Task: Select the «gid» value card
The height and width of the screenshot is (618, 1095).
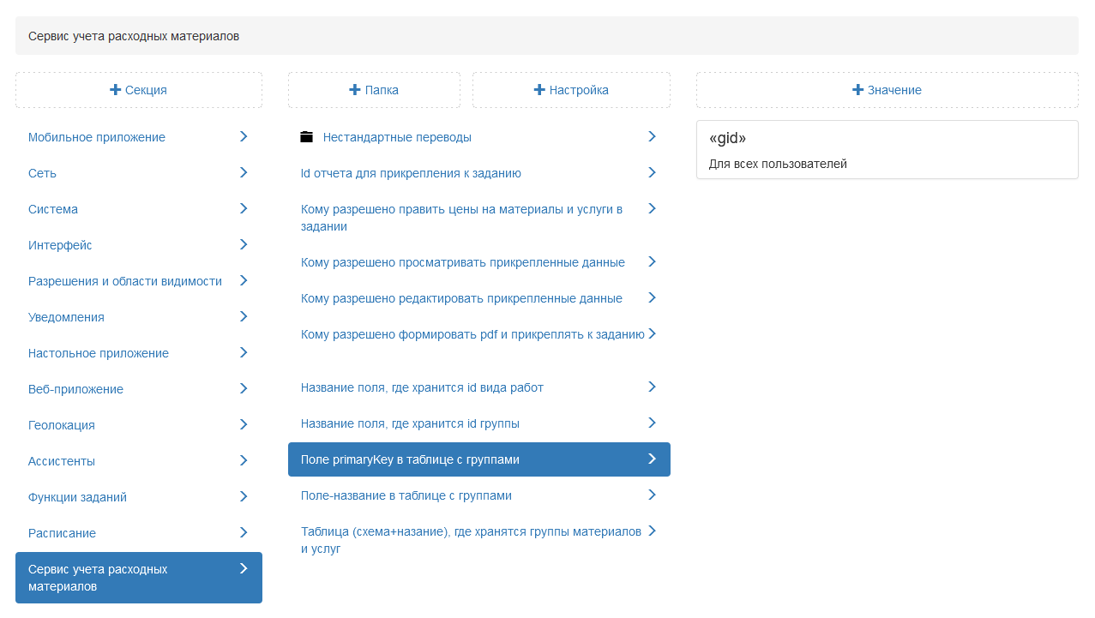Action: (x=887, y=150)
